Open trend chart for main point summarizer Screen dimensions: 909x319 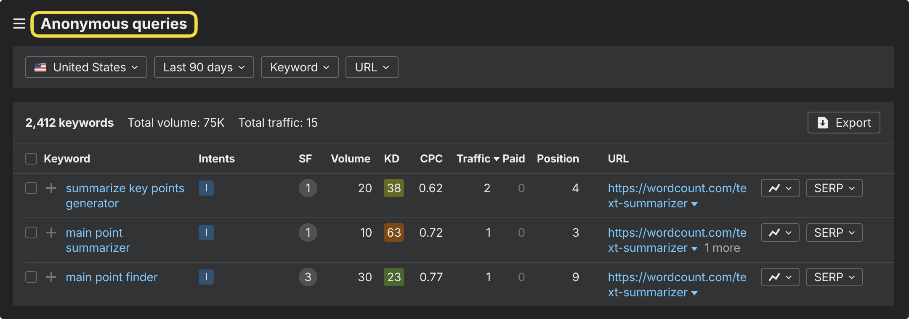tap(780, 233)
